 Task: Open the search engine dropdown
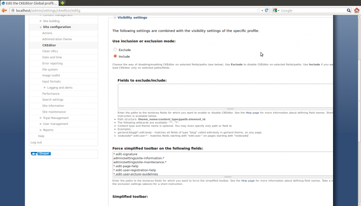click(278, 10)
